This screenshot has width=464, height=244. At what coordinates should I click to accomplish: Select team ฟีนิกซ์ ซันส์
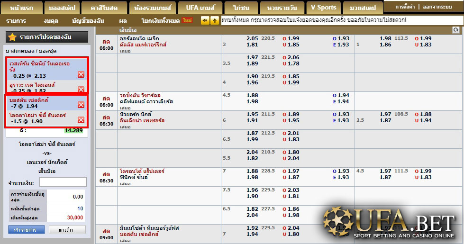pyautogui.click(x=134, y=178)
